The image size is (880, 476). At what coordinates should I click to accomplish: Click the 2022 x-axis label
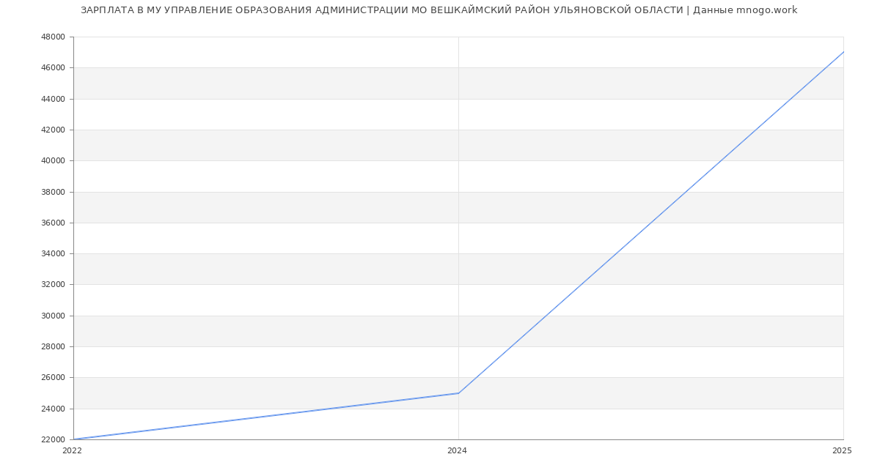(72, 451)
